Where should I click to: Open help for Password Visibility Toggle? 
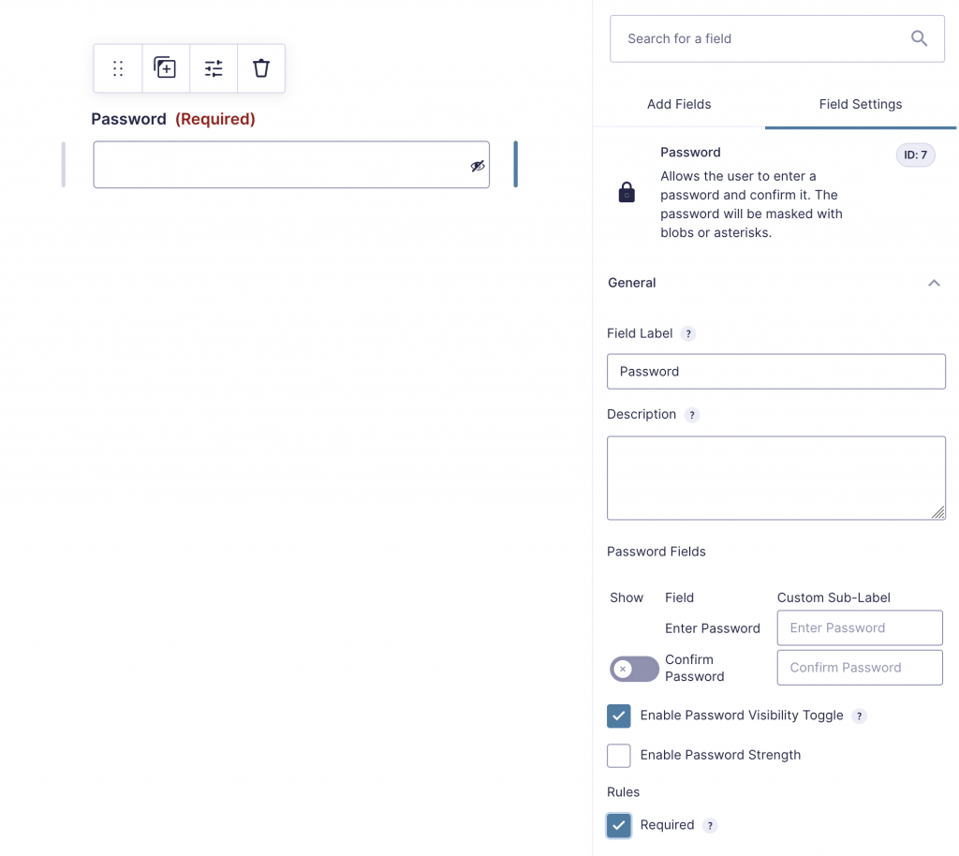tap(859, 716)
